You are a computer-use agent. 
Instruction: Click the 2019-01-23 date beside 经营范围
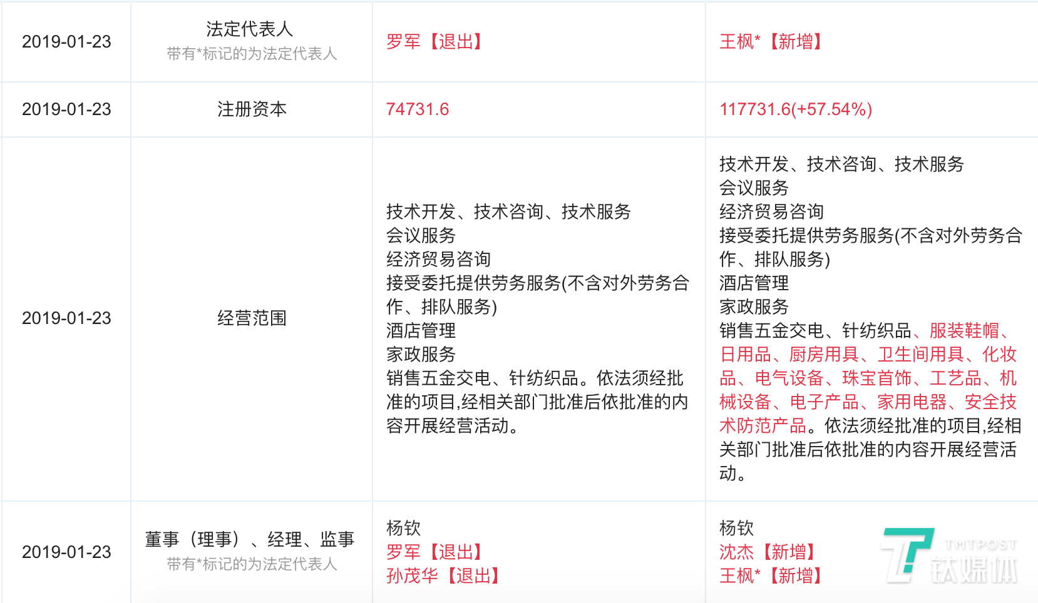pyautogui.click(x=66, y=319)
